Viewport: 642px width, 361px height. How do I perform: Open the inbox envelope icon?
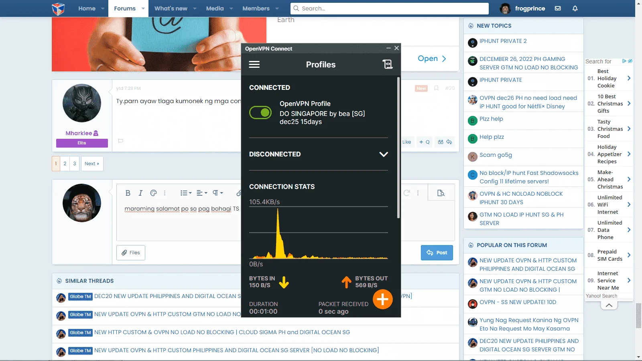click(x=558, y=8)
